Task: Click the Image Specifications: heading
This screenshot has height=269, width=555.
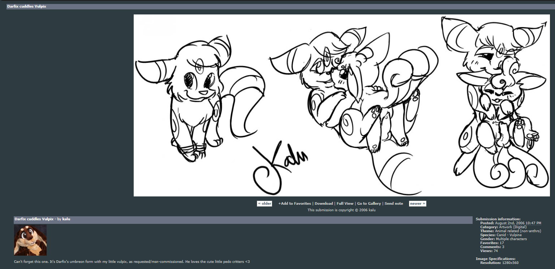Action: (x=495, y=259)
